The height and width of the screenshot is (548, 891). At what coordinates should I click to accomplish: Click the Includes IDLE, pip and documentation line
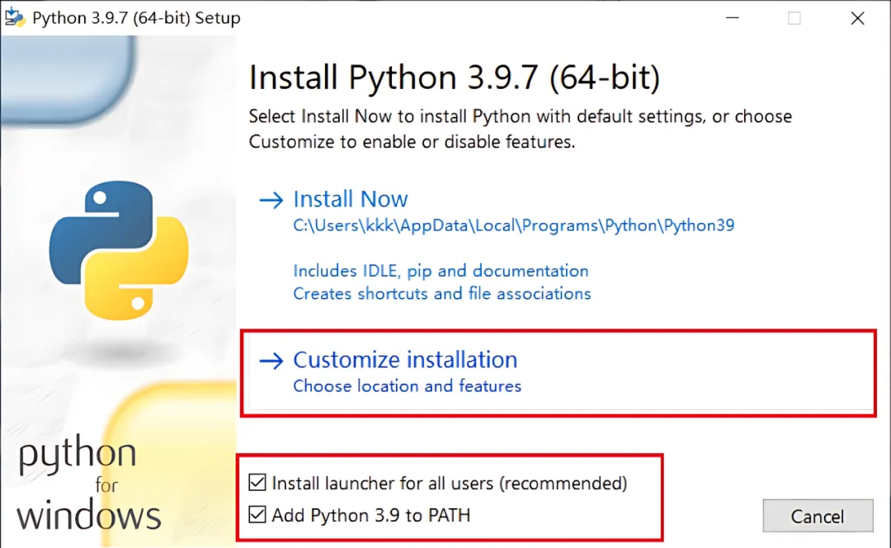[x=441, y=271]
